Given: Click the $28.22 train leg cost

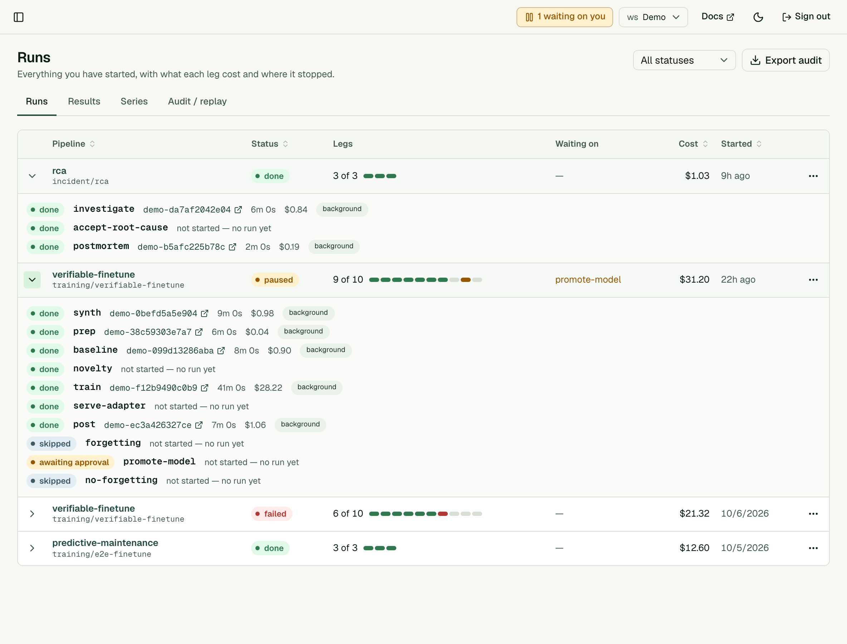Looking at the screenshot, I should (268, 388).
